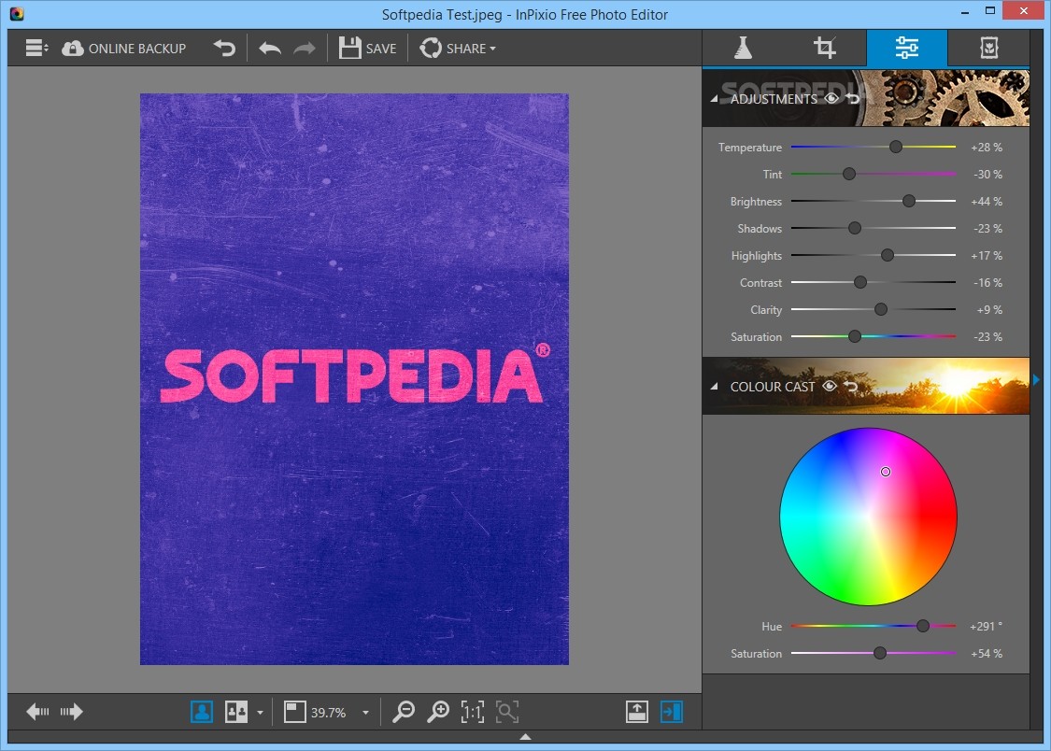This screenshot has height=751, width=1051.
Task: Click the Shadows slider handle
Action: (x=855, y=229)
